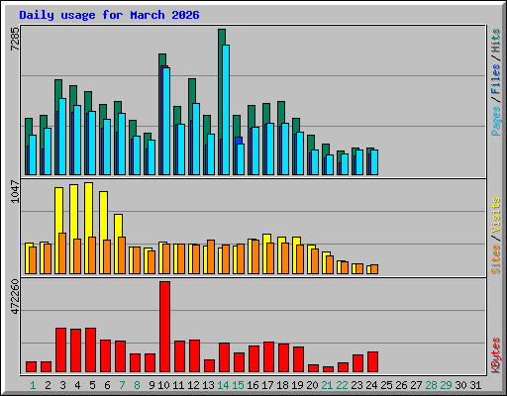Click day label 6 on the axis
The height and width of the screenshot is (396, 507).
pyautogui.click(x=107, y=385)
